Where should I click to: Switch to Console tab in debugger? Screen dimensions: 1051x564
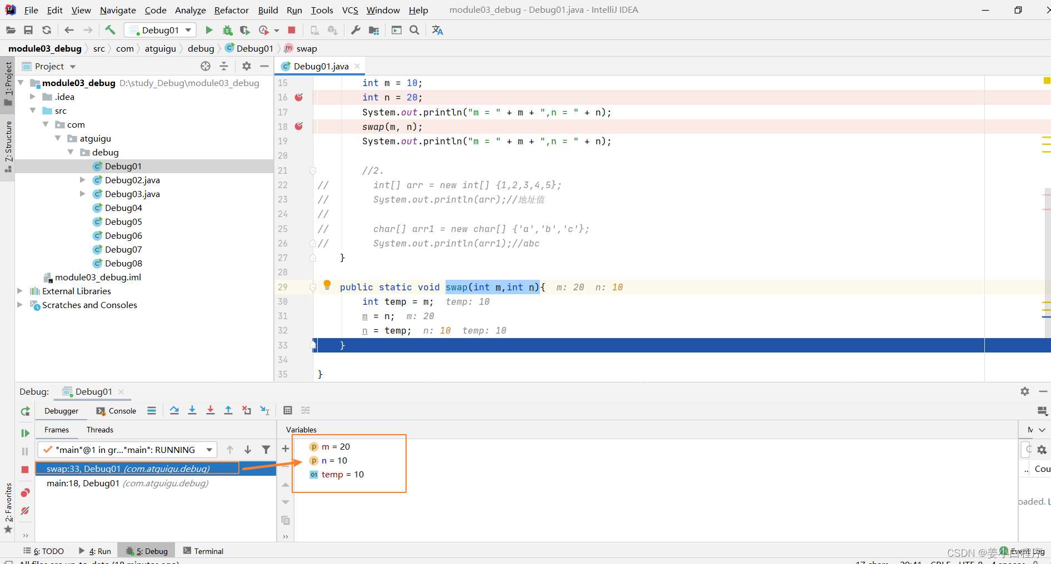[x=116, y=411]
